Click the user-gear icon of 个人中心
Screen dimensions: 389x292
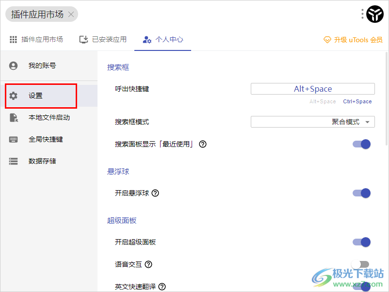(147, 40)
